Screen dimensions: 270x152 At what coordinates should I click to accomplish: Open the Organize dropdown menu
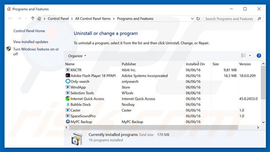click(77, 56)
